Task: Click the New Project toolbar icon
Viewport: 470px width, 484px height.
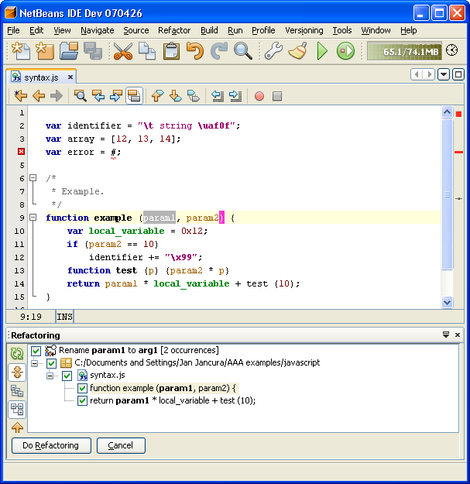Action: (45, 51)
